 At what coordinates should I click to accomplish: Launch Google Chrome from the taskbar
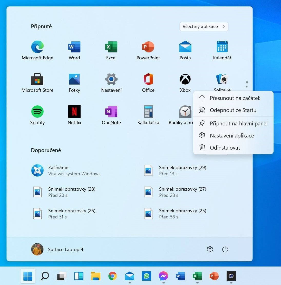click(x=113, y=276)
